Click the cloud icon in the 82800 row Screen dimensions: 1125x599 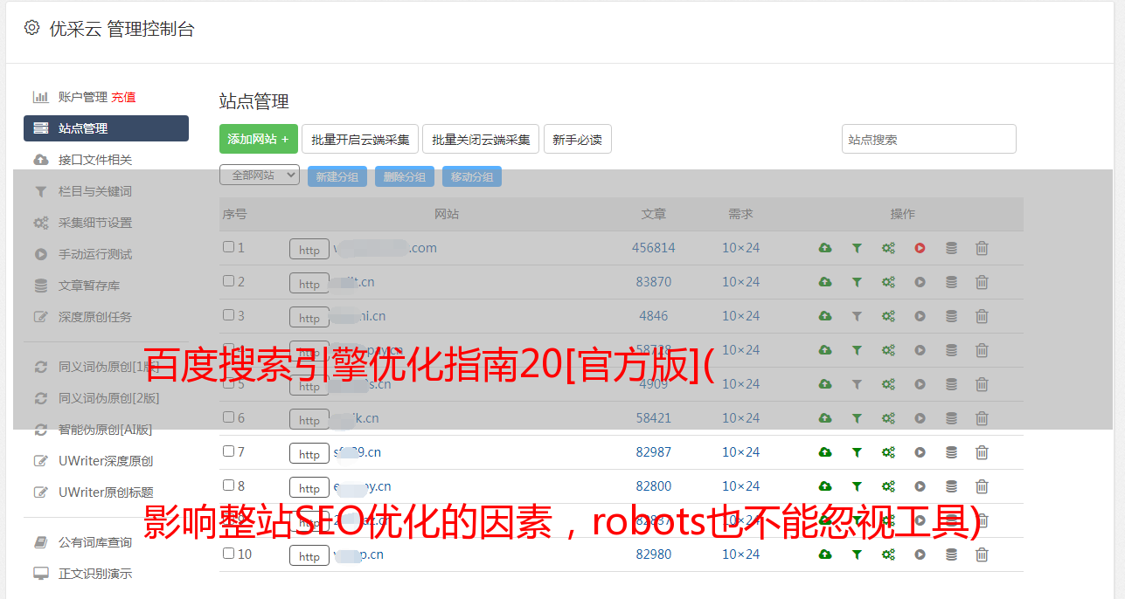pos(825,486)
